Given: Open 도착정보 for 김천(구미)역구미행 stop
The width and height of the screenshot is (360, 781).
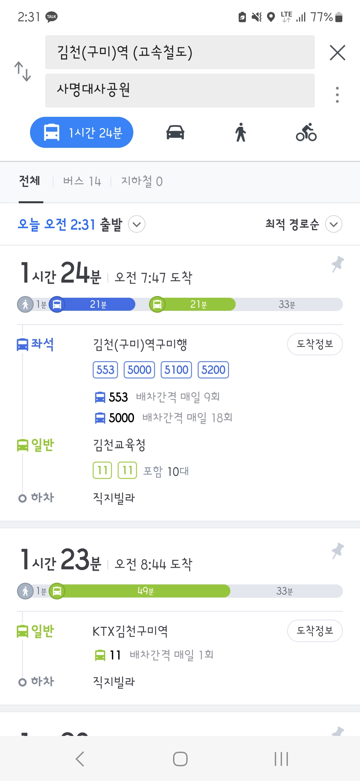Looking at the screenshot, I should [315, 344].
